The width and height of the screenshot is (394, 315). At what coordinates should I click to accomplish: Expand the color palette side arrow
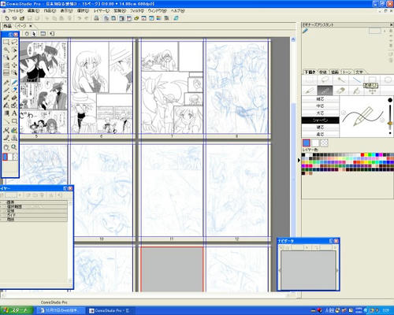(x=299, y=160)
